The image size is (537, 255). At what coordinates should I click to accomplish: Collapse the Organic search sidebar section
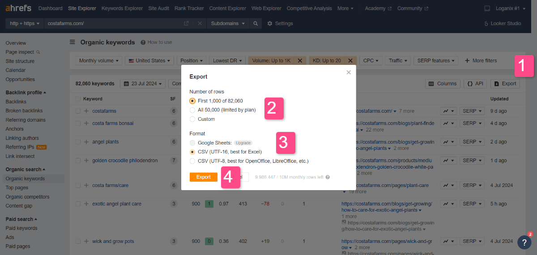point(25,170)
